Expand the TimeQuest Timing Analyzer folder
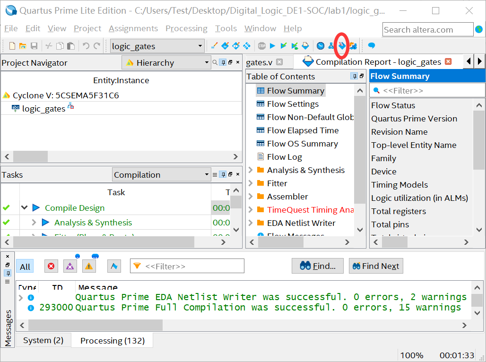This screenshot has height=362, width=486. pyautogui.click(x=251, y=210)
